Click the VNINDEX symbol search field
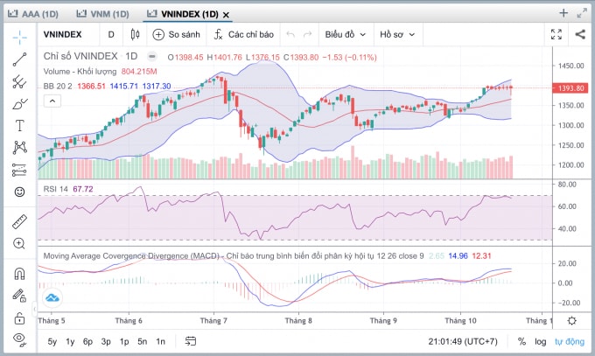This screenshot has width=595, height=356. 63,34
